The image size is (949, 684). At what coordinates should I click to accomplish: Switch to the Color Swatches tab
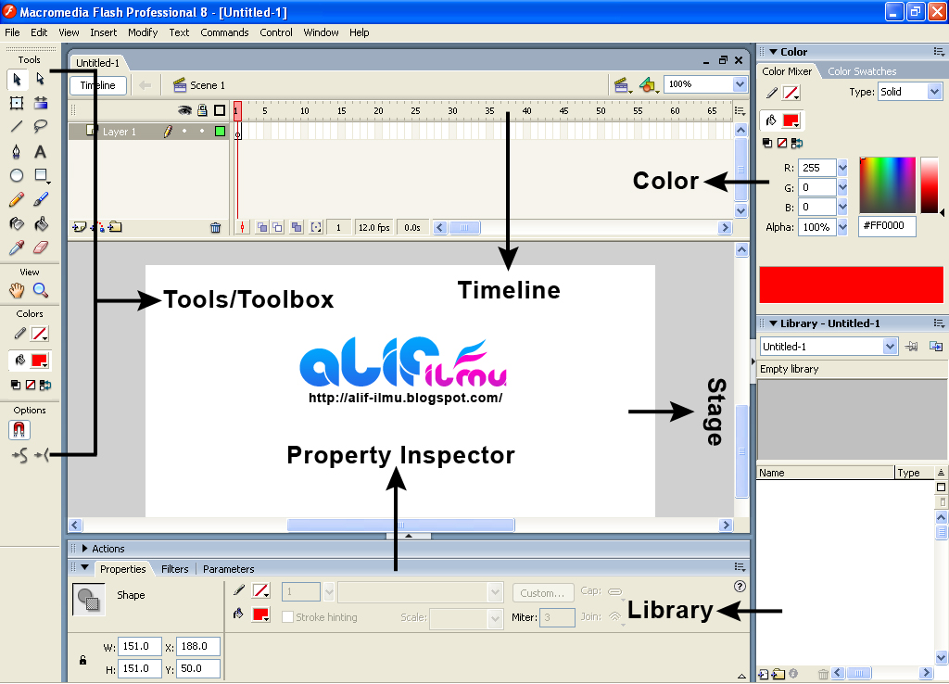862,71
